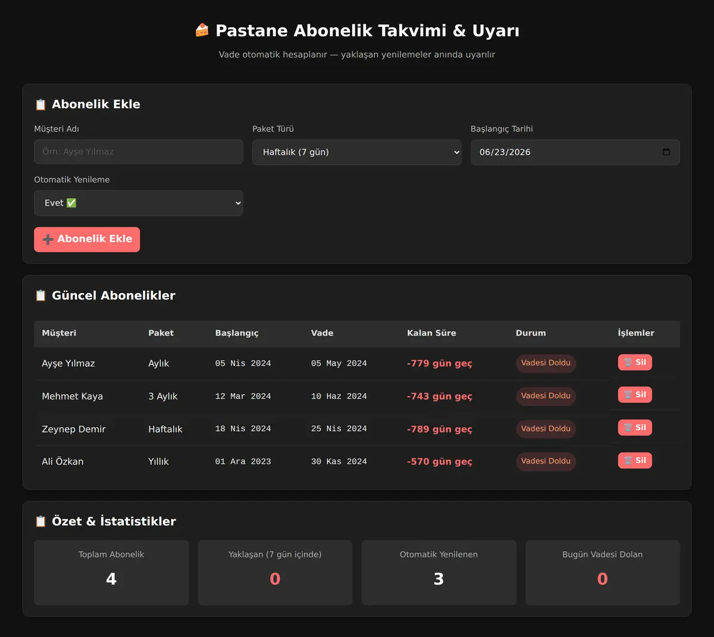
Task: Click the Zeynep Demir name cell
Action: pyautogui.click(x=74, y=429)
